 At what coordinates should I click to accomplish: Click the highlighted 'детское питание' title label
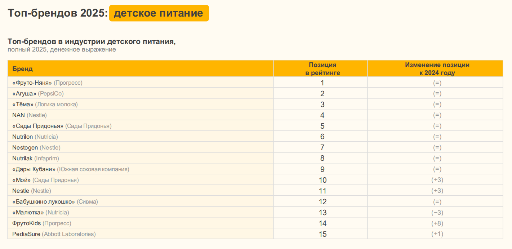tap(159, 13)
